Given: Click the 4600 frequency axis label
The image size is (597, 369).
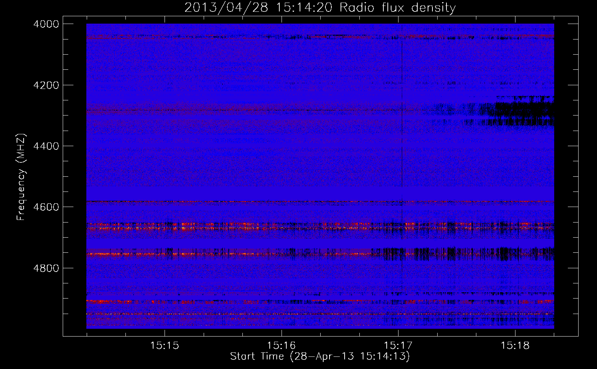Looking at the screenshot, I should (46, 207).
